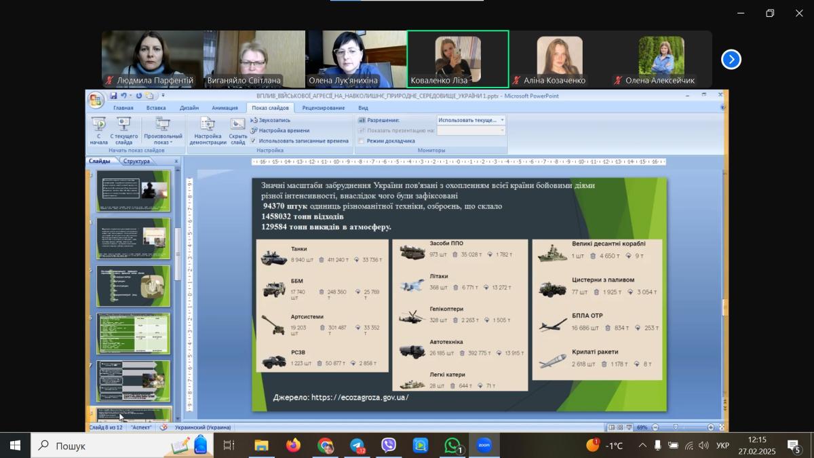Click Коваленко Ліза video tile
This screenshot has height=458, width=814.
pyautogui.click(x=458, y=59)
